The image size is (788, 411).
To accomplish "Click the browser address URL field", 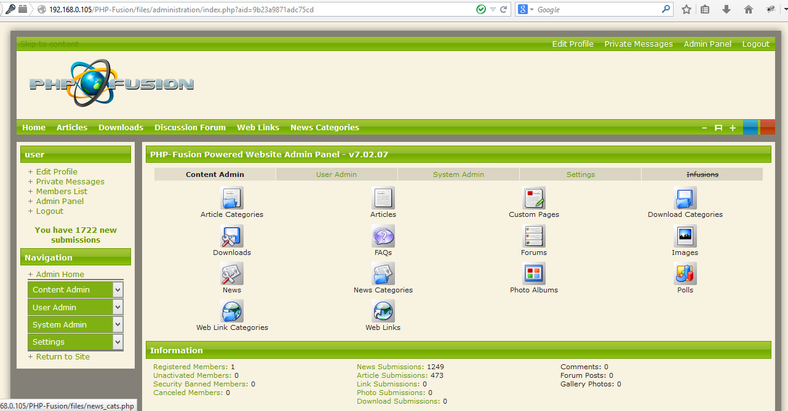I will coord(258,9).
